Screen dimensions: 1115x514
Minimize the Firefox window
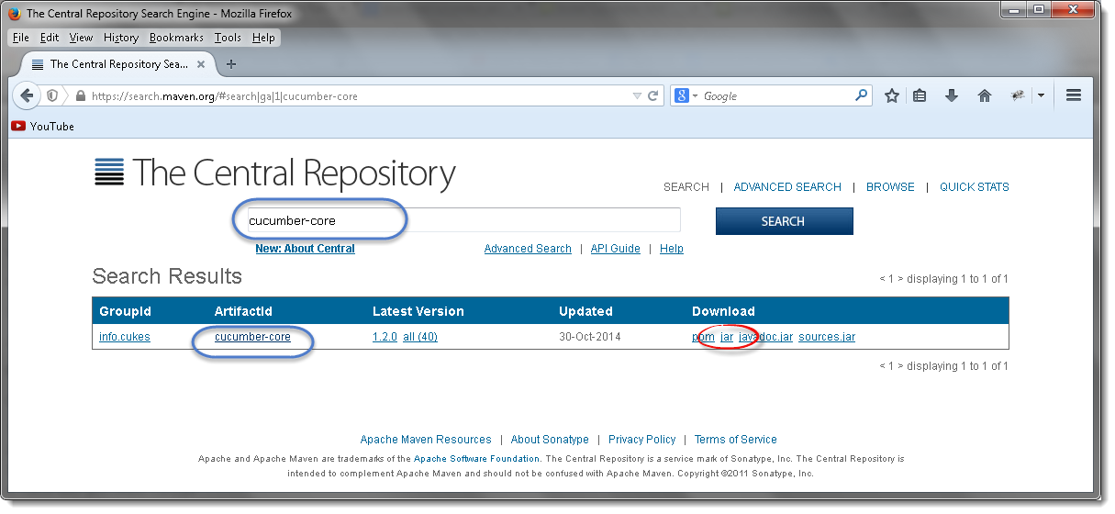click(x=1013, y=10)
